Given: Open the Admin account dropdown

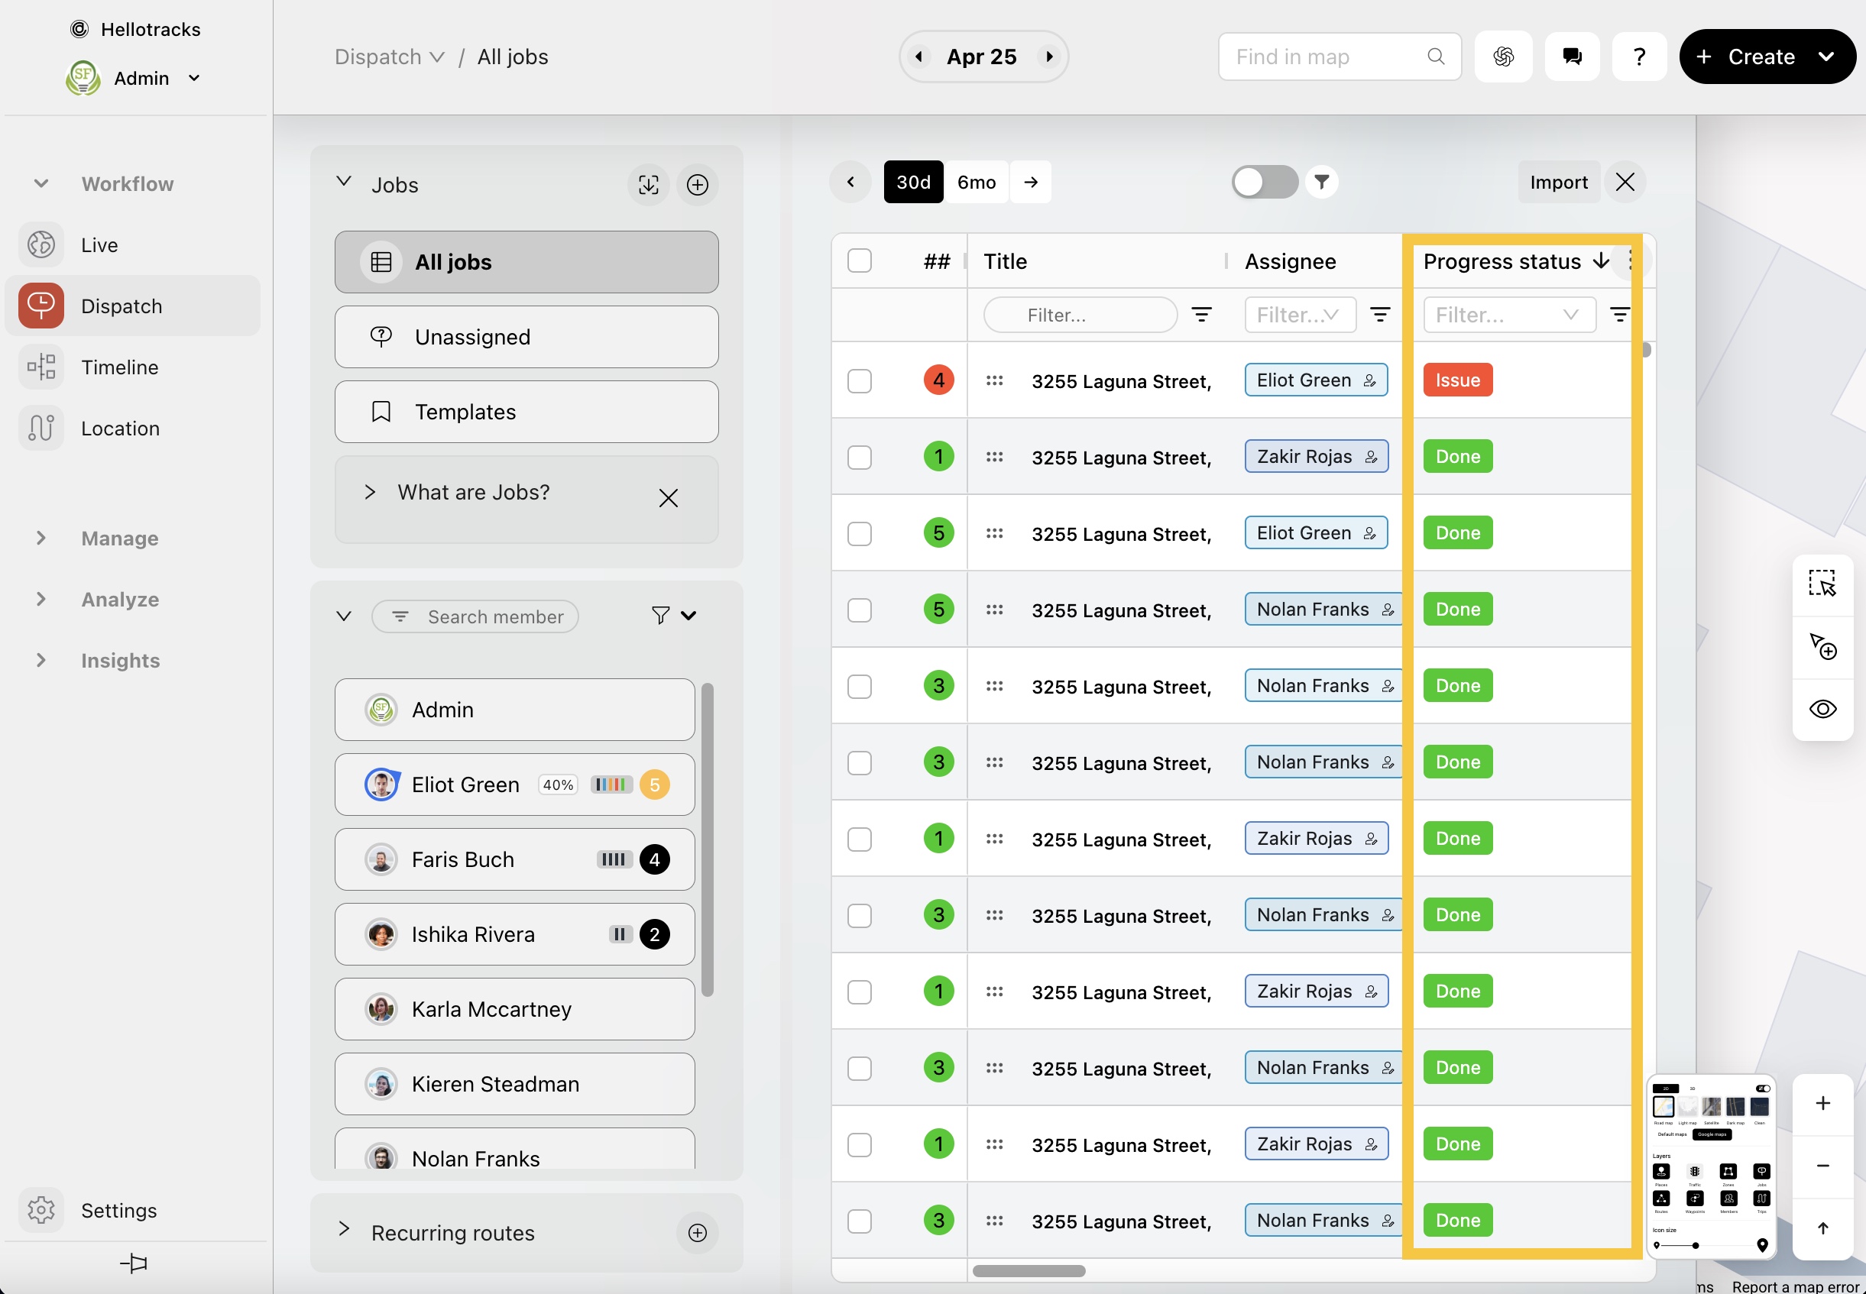Looking at the screenshot, I should point(194,79).
